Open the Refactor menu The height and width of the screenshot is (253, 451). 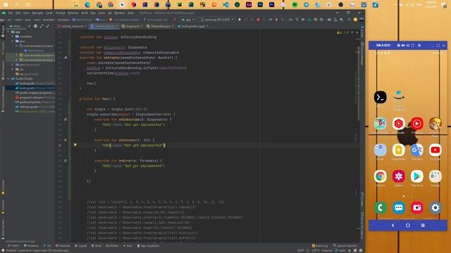click(x=73, y=13)
